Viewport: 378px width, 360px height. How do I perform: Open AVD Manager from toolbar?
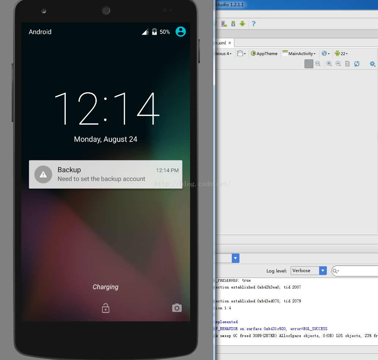224,24
